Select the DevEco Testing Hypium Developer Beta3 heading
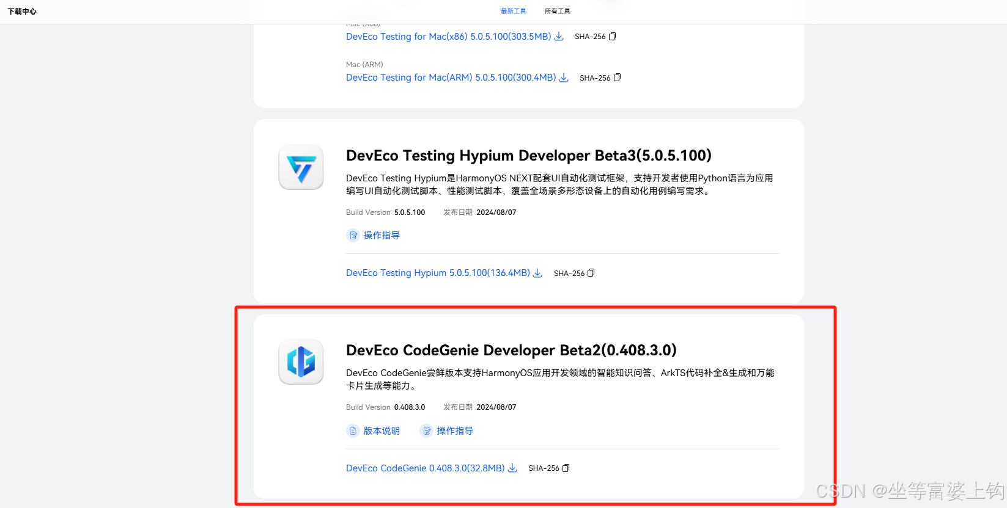The image size is (1007, 508). [x=529, y=156]
